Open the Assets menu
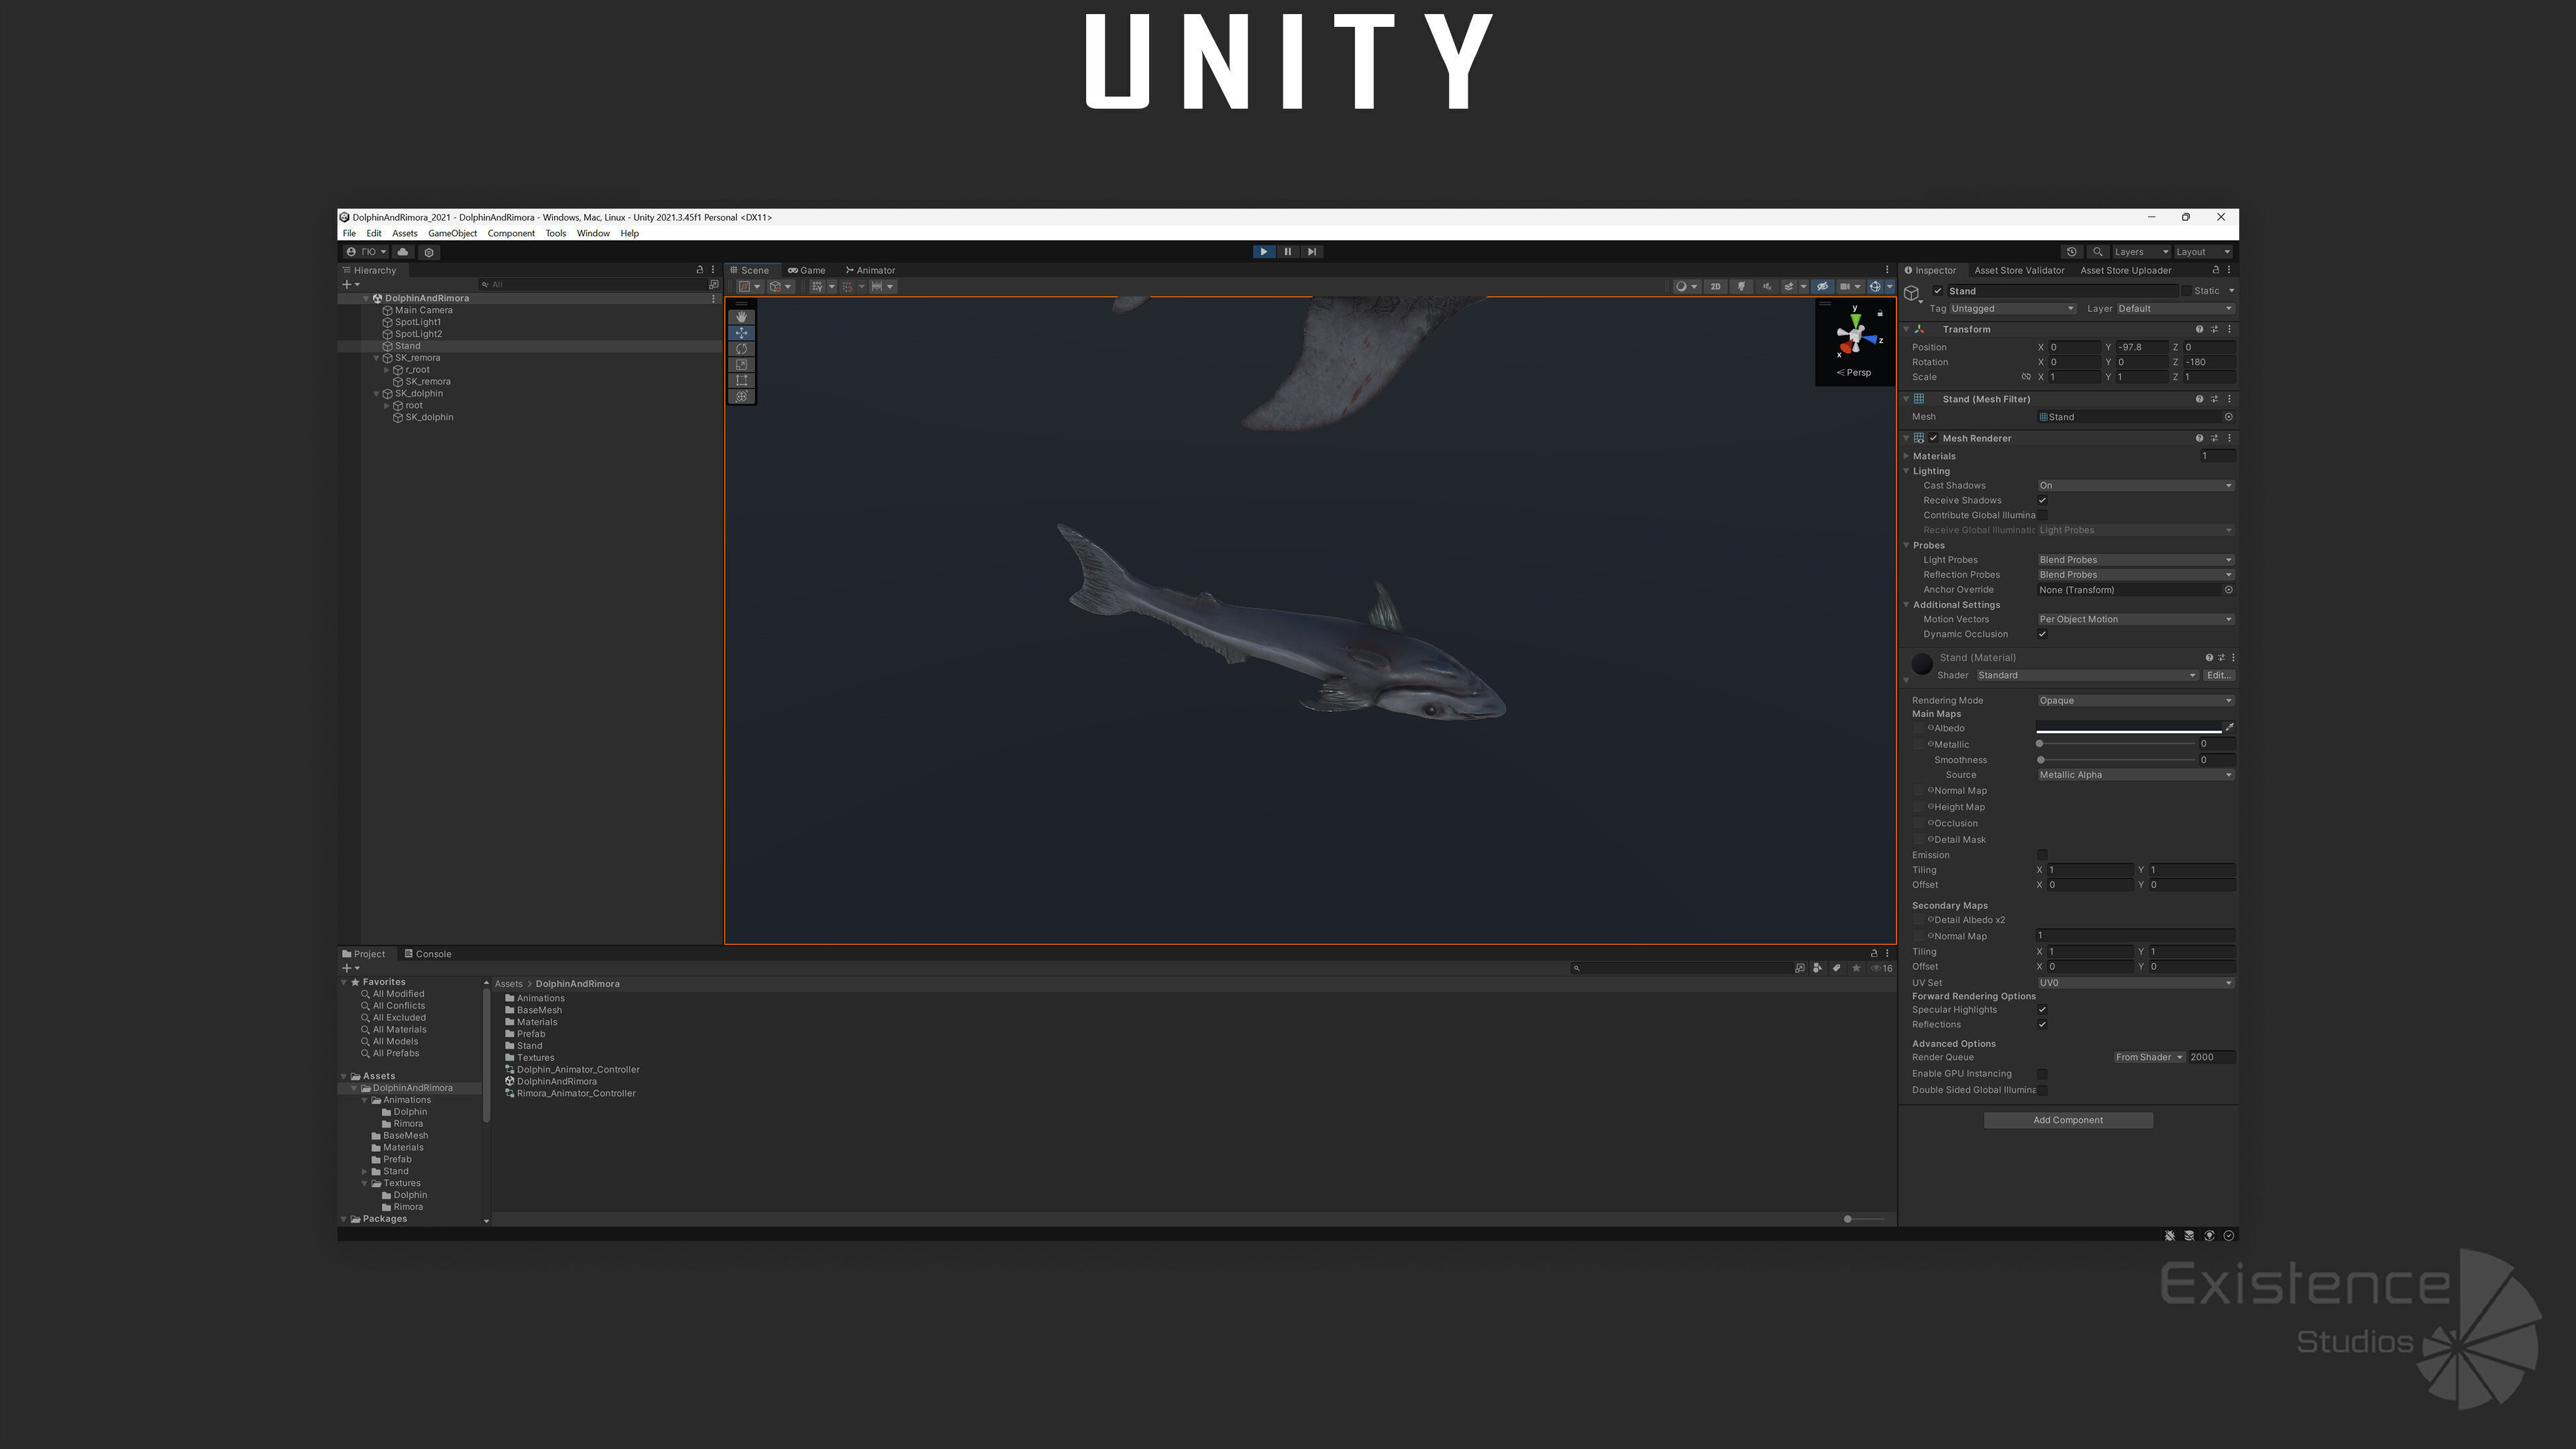This screenshot has width=2576, height=1449. pos(404,234)
